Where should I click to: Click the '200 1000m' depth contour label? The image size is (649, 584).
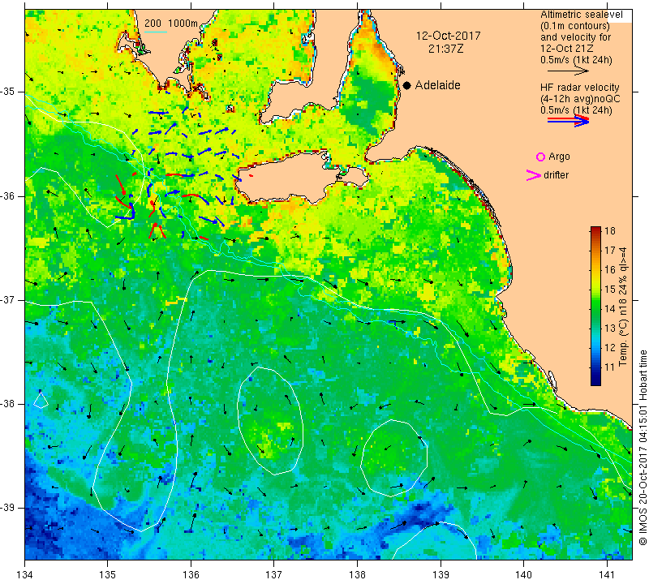click(x=171, y=24)
